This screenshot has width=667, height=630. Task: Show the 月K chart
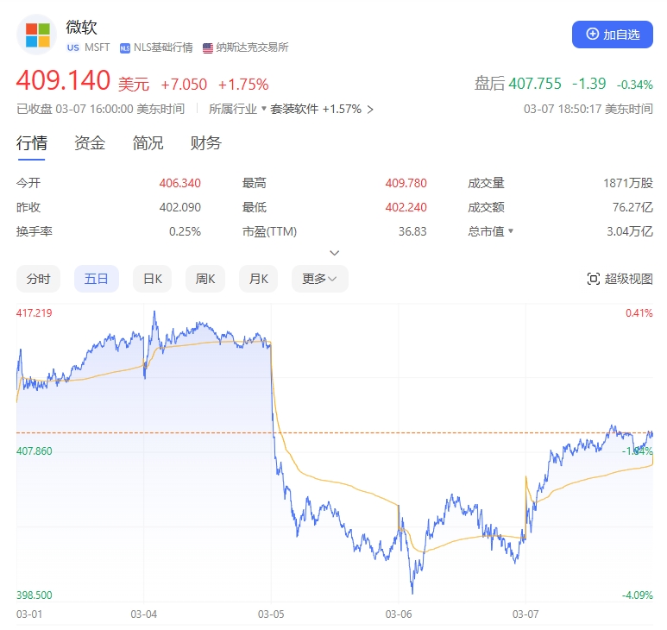coord(258,279)
